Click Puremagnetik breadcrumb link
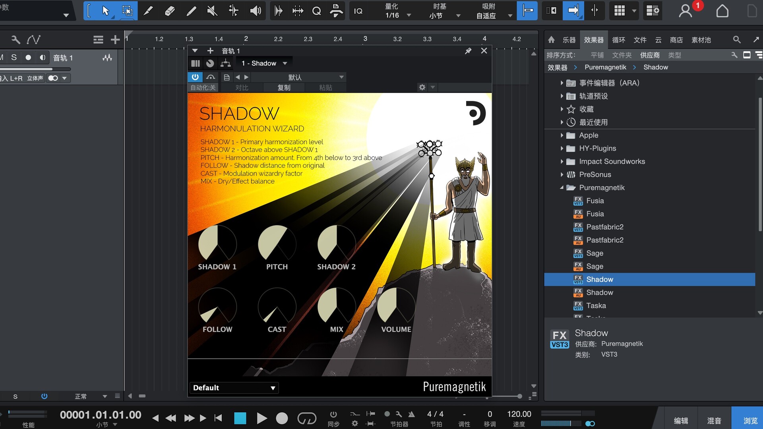The image size is (763, 429). click(x=605, y=67)
